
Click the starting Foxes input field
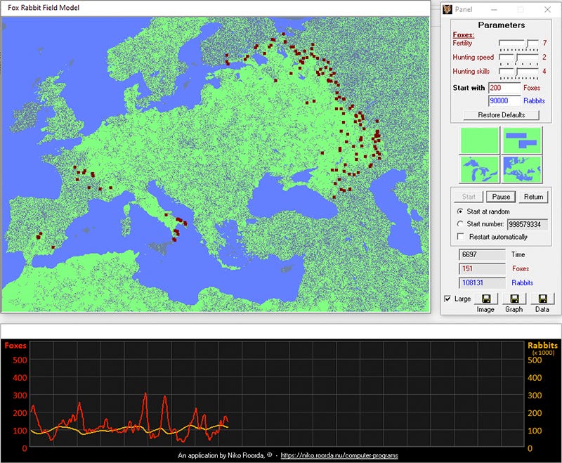504,88
